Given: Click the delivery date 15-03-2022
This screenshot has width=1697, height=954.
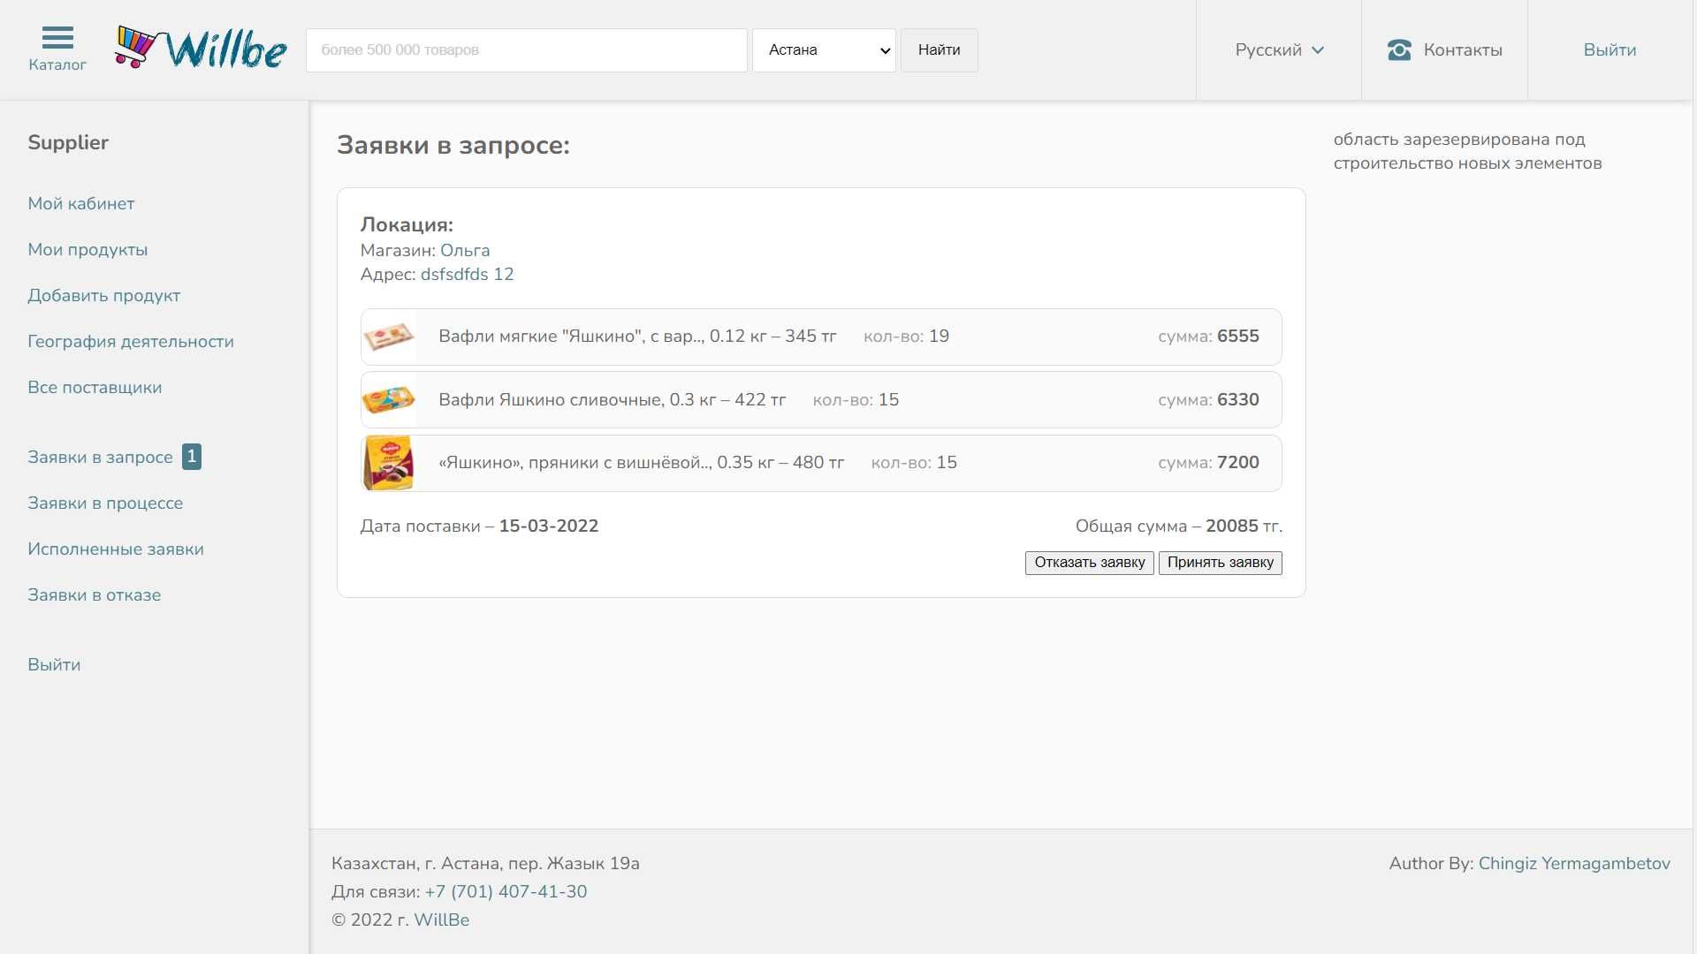Looking at the screenshot, I should pos(549,526).
